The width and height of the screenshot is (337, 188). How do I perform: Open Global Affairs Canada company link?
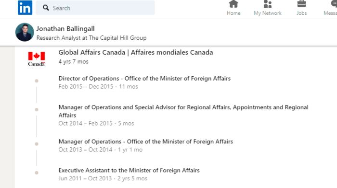pos(136,52)
